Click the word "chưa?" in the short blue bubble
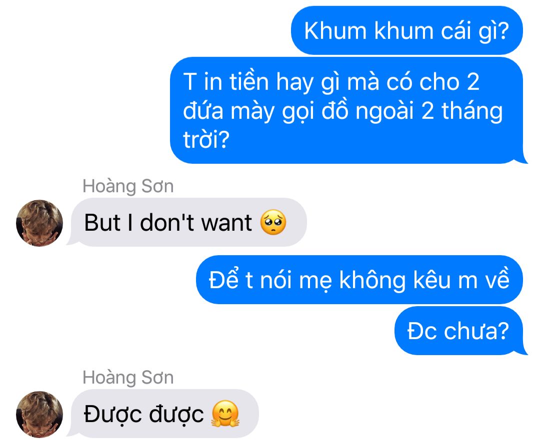Viewport: 540px width, 444px height. (x=476, y=331)
